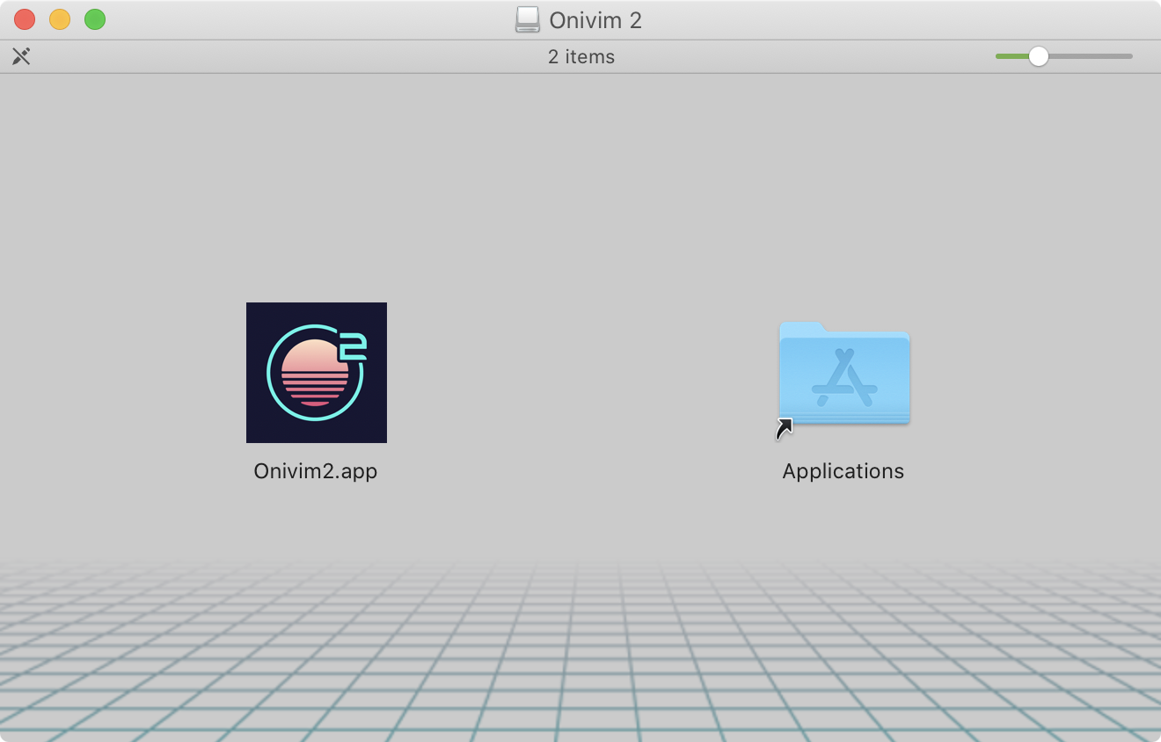The width and height of the screenshot is (1161, 742).
Task: Click the gray portion of the zoom slider
Action: tap(1091, 56)
